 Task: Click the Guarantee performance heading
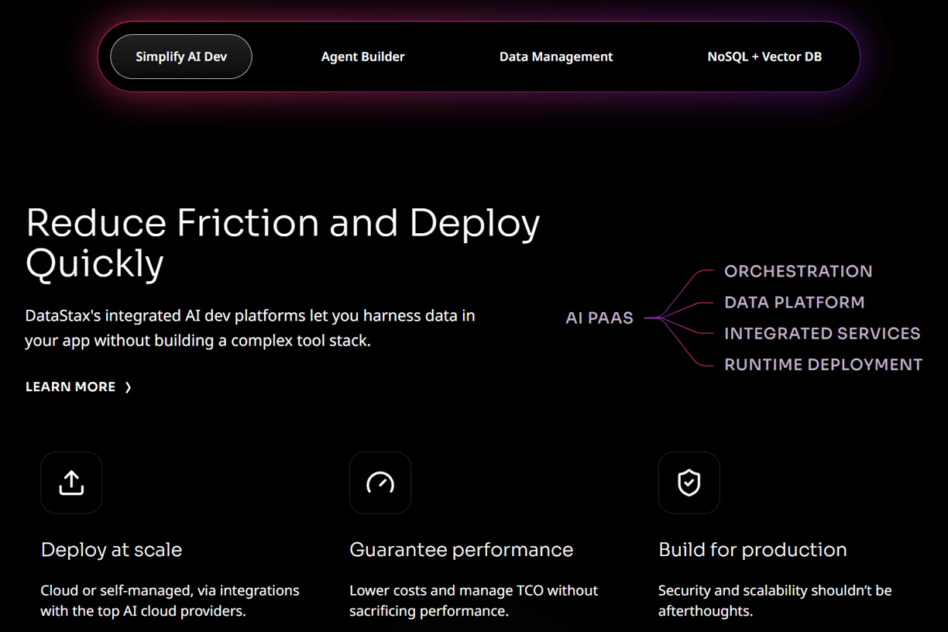[462, 550]
